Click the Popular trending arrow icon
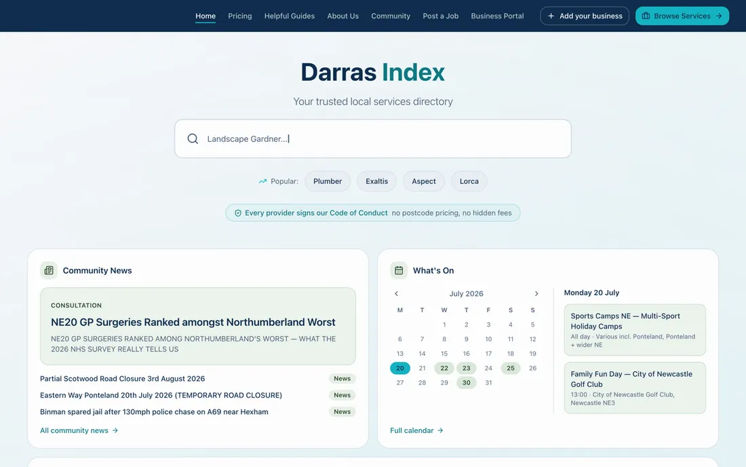 262,181
